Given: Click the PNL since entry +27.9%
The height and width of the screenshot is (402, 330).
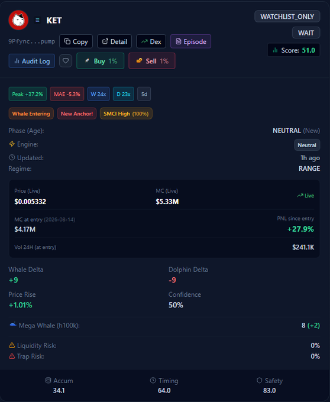Looking at the screenshot, I should pyautogui.click(x=300, y=229).
